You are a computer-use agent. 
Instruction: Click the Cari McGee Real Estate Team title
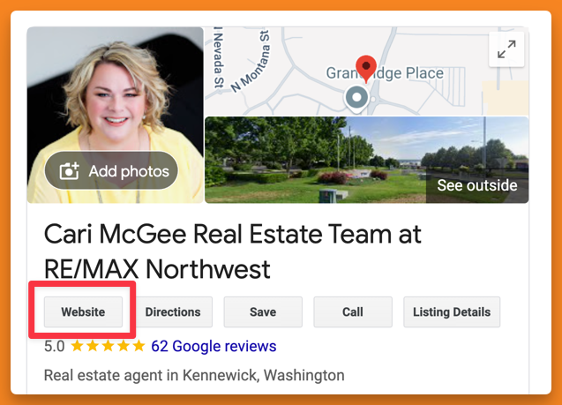(x=233, y=251)
